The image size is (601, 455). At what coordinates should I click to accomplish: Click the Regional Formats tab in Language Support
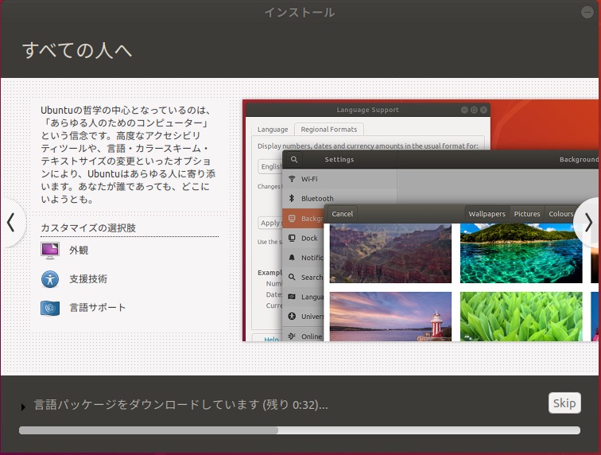[x=329, y=130]
